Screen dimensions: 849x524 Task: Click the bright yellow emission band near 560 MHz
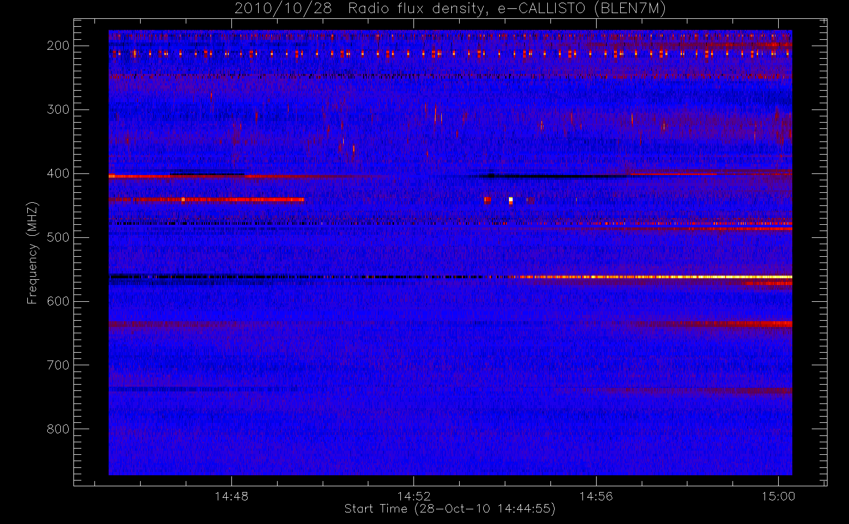coord(656,277)
